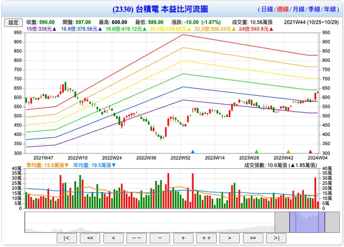Jump to latest data with >| button
The image size is (344, 247).
(276, 238)
